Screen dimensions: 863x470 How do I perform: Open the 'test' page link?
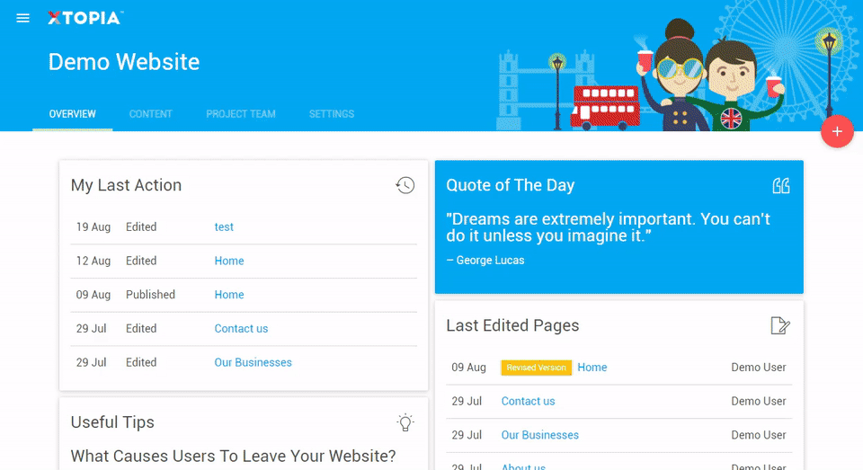click(x=224, y=227)
